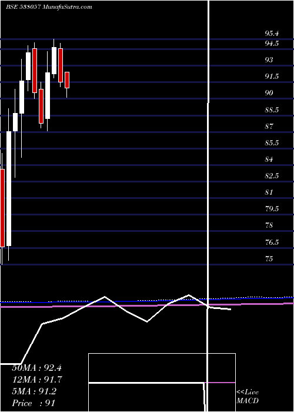Click the highest white candlestick near 94.5

tap(54, 61)
